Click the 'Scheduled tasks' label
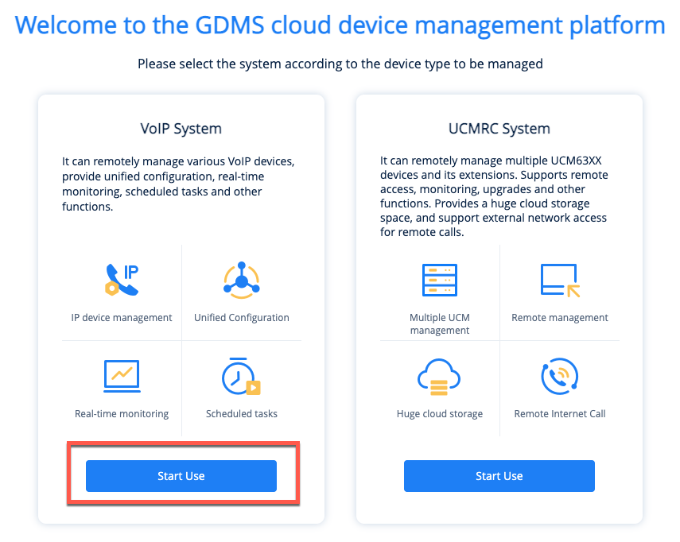 pos(242,414)
